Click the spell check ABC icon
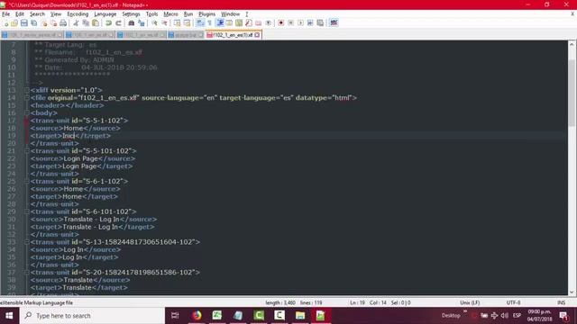This screenshot has width=577, height=324. [x=334, y=22]
